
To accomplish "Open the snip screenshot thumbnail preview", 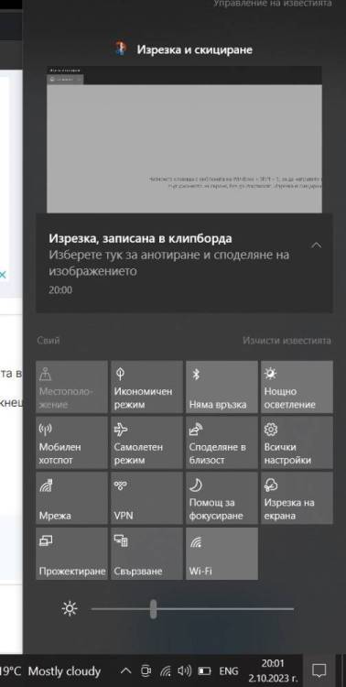I will click(x=184, y=140).
